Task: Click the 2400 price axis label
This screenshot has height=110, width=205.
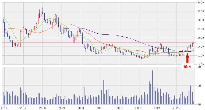Action: pyautogui.click(x=200, y=29)
